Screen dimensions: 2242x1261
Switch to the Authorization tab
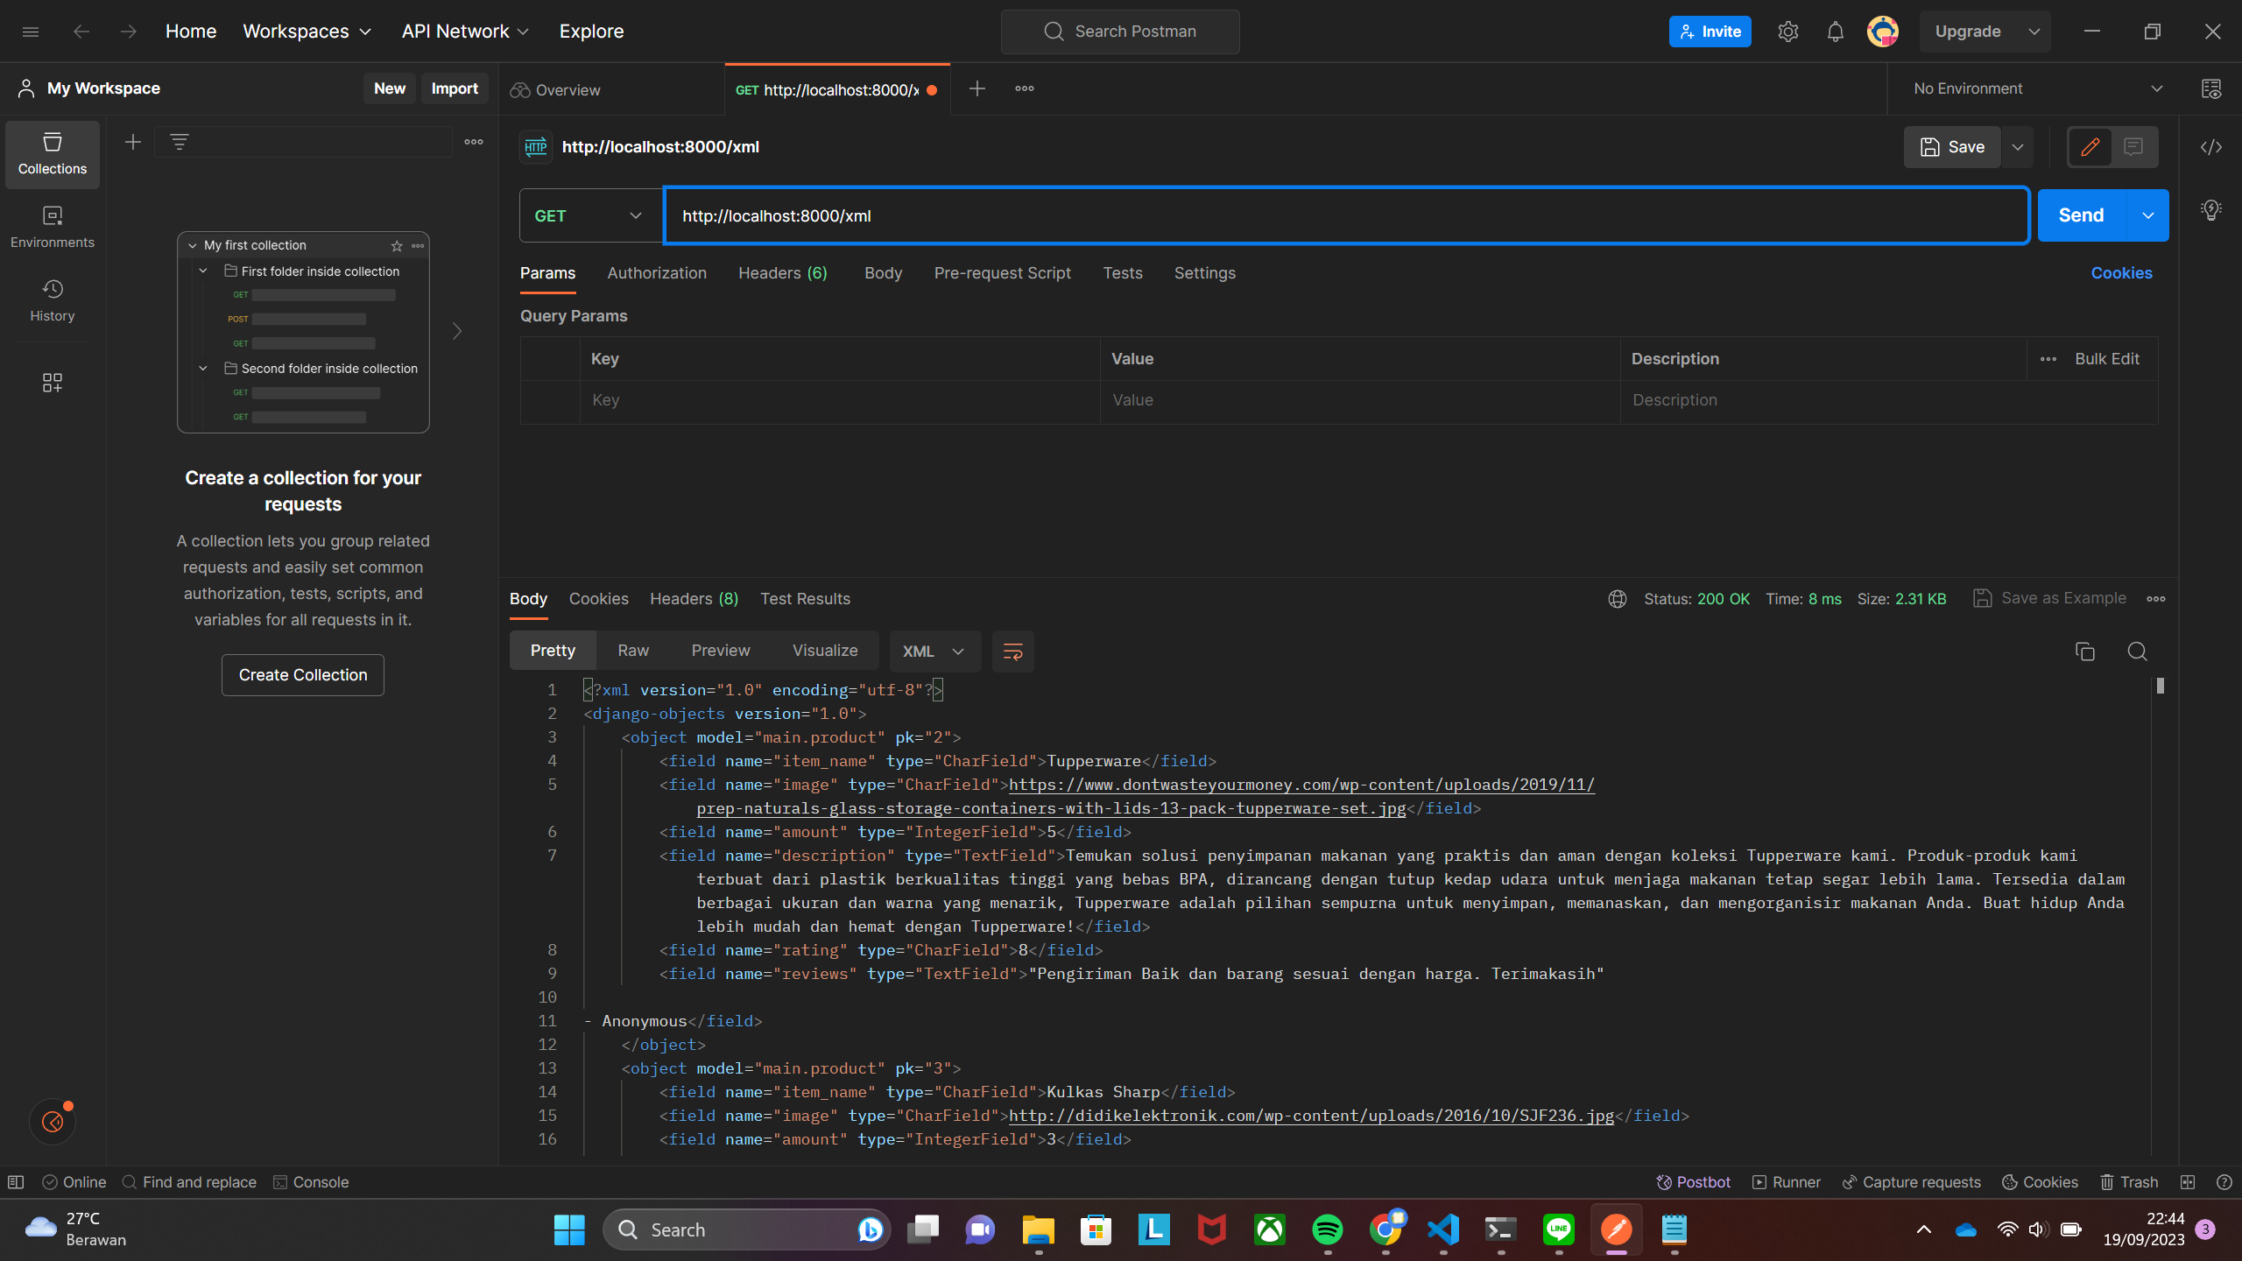657,273
